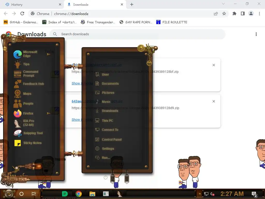Expand the Firefox jump list arrow
Image resolution: width=265 pixels, height=199 pixels.
48,113
